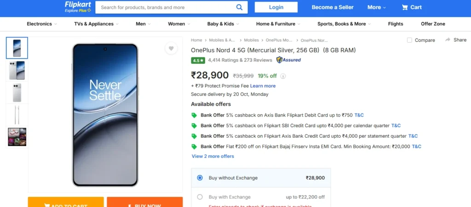471x207 pixels.
Task: Expand the Electronics category menu
Action: 42,24
